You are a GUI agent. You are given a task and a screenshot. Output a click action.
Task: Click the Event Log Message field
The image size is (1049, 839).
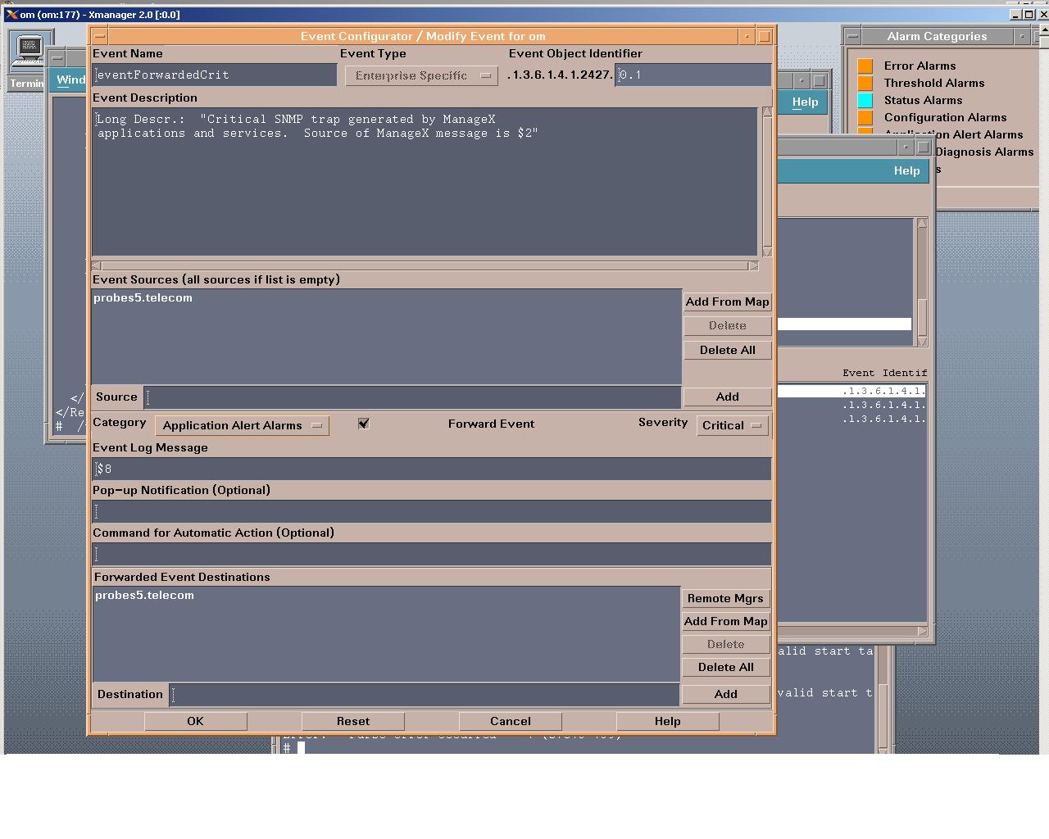click(432, 469)
